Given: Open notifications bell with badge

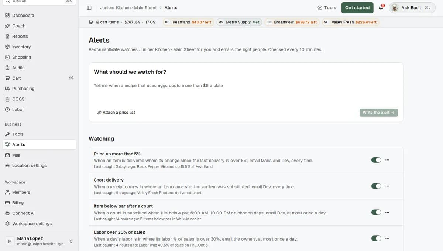Looking at the screenshot, I should coord(381,7).
